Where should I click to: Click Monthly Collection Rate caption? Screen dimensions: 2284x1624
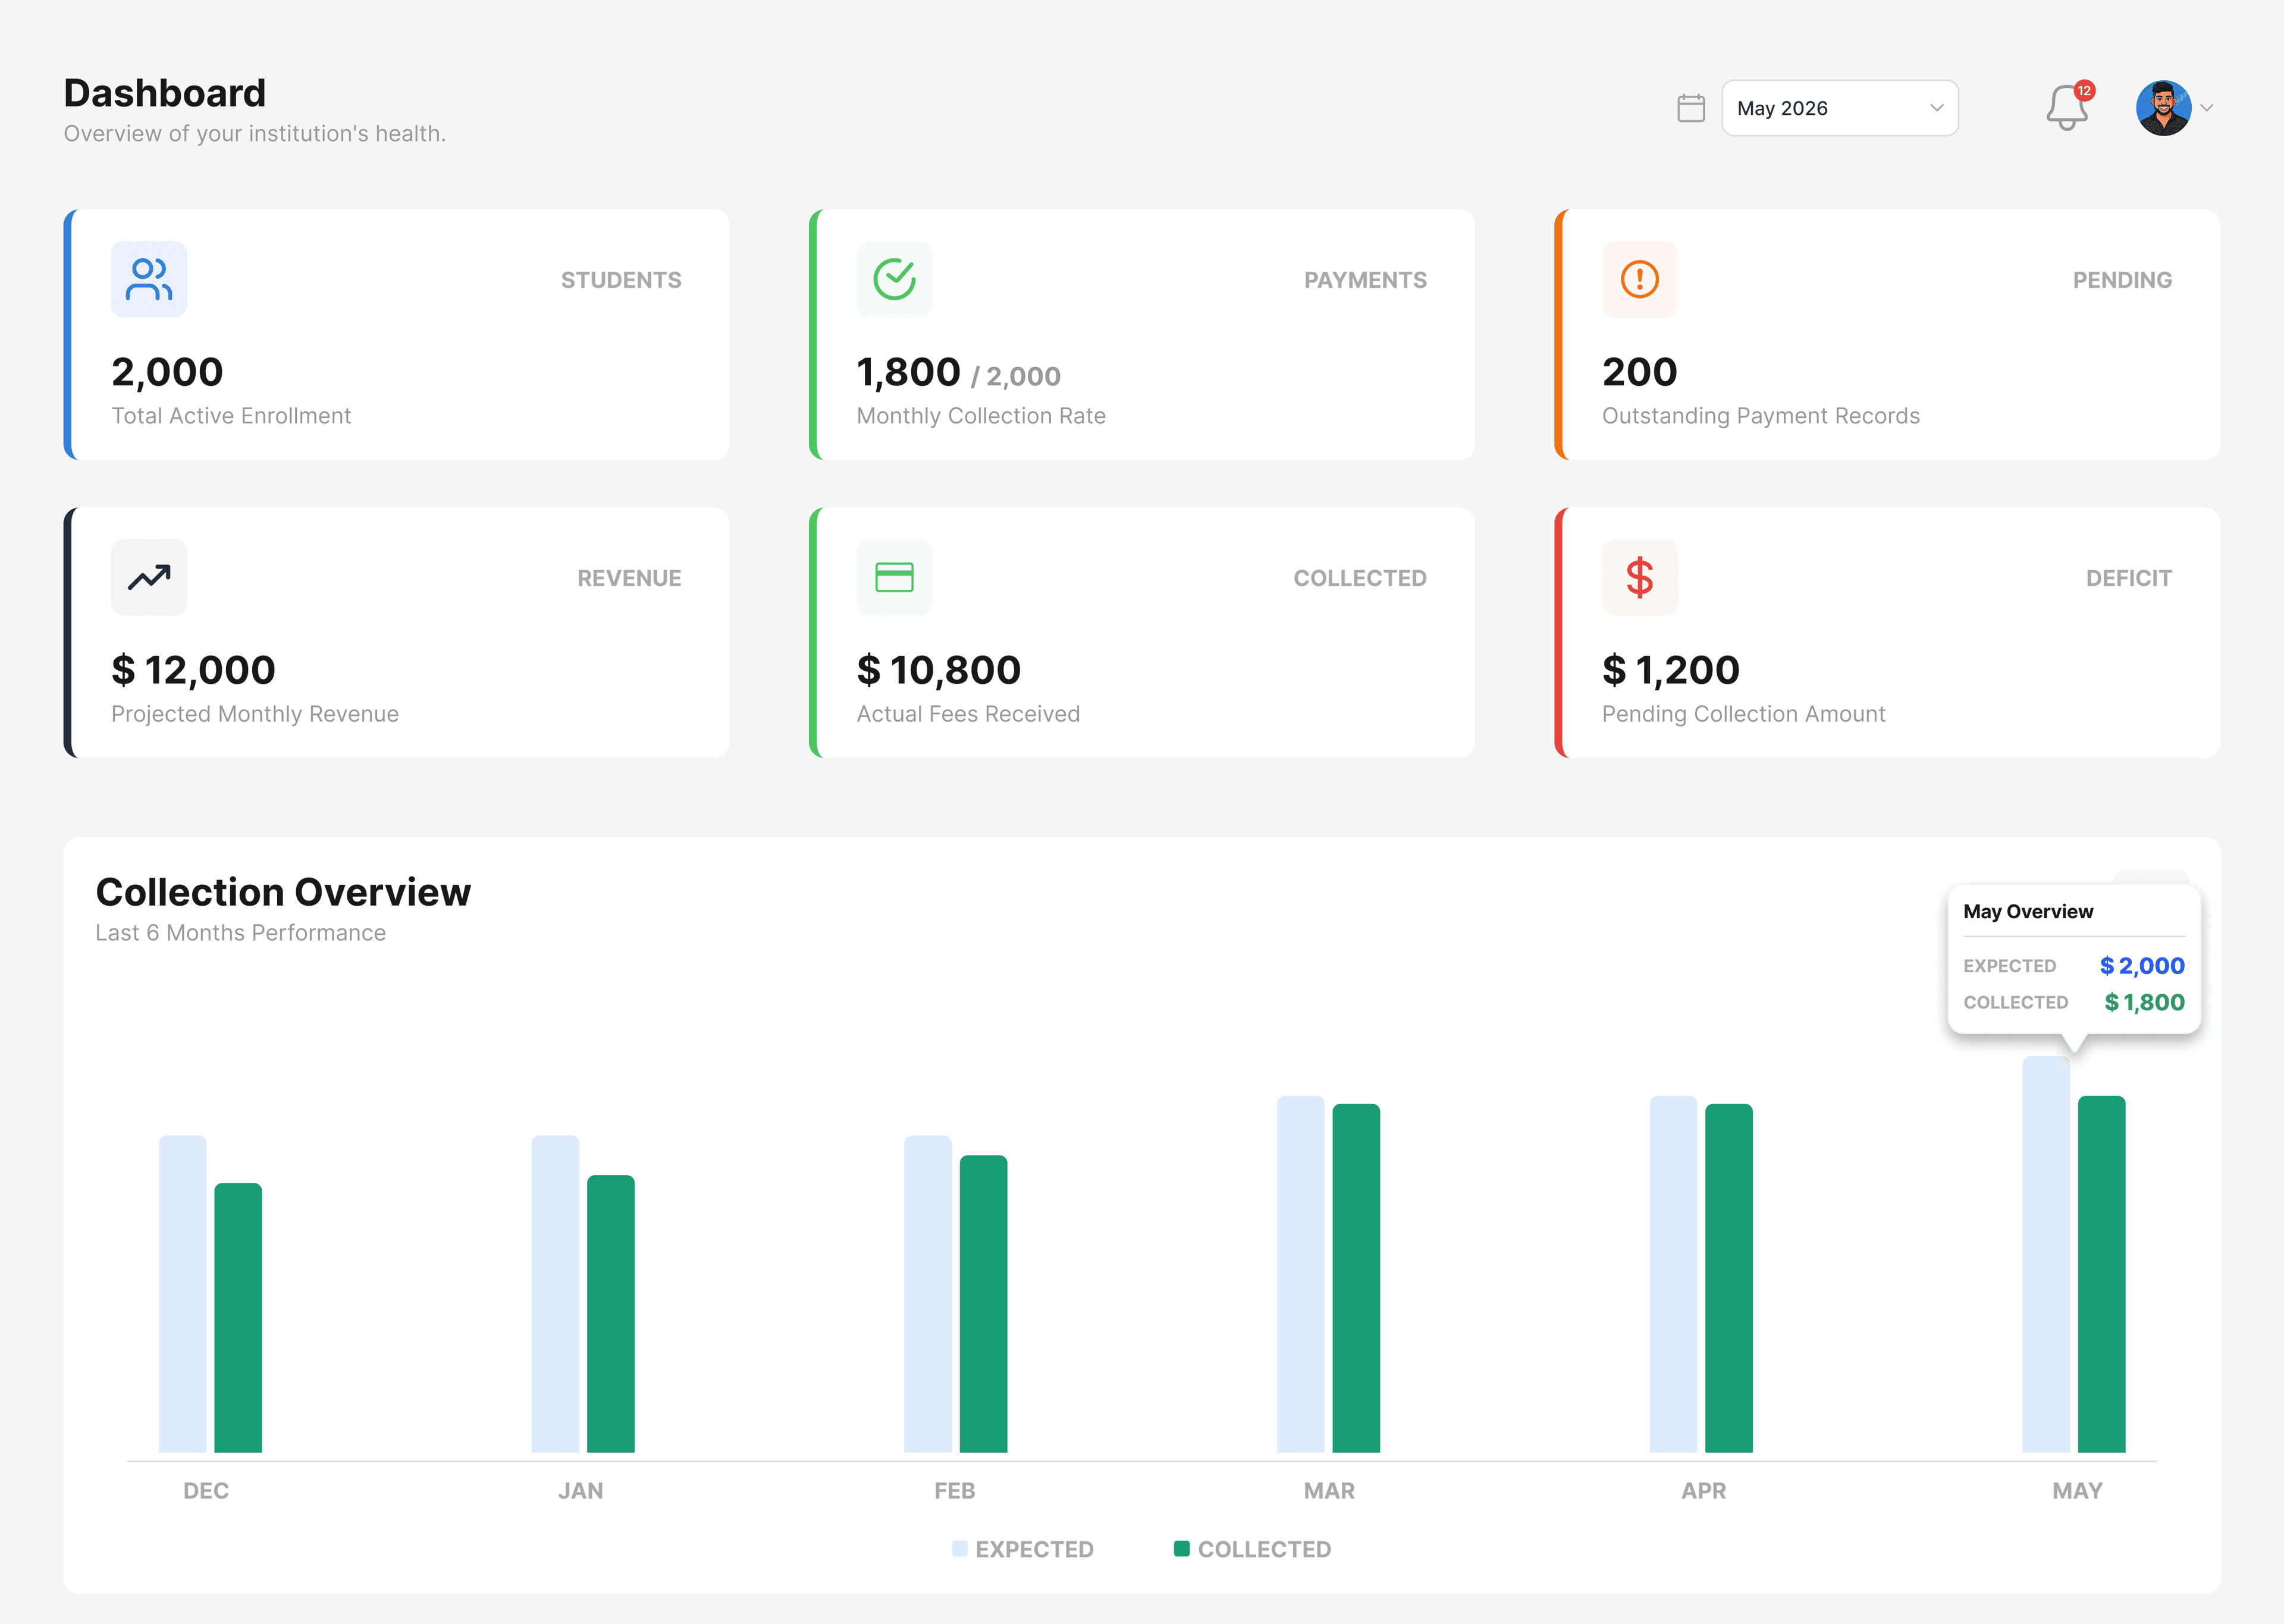tap(981, 416)
